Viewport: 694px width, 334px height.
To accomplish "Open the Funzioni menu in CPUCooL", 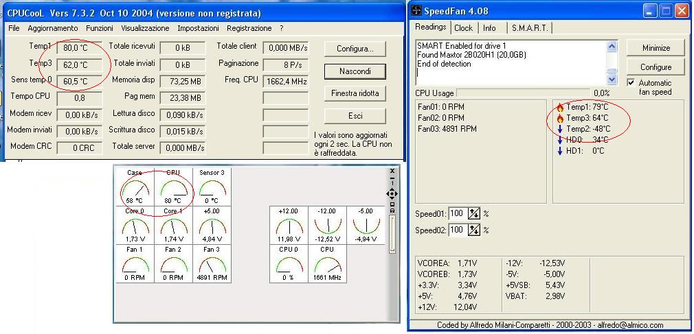I will pyautogui.click(x=100, y=28).
